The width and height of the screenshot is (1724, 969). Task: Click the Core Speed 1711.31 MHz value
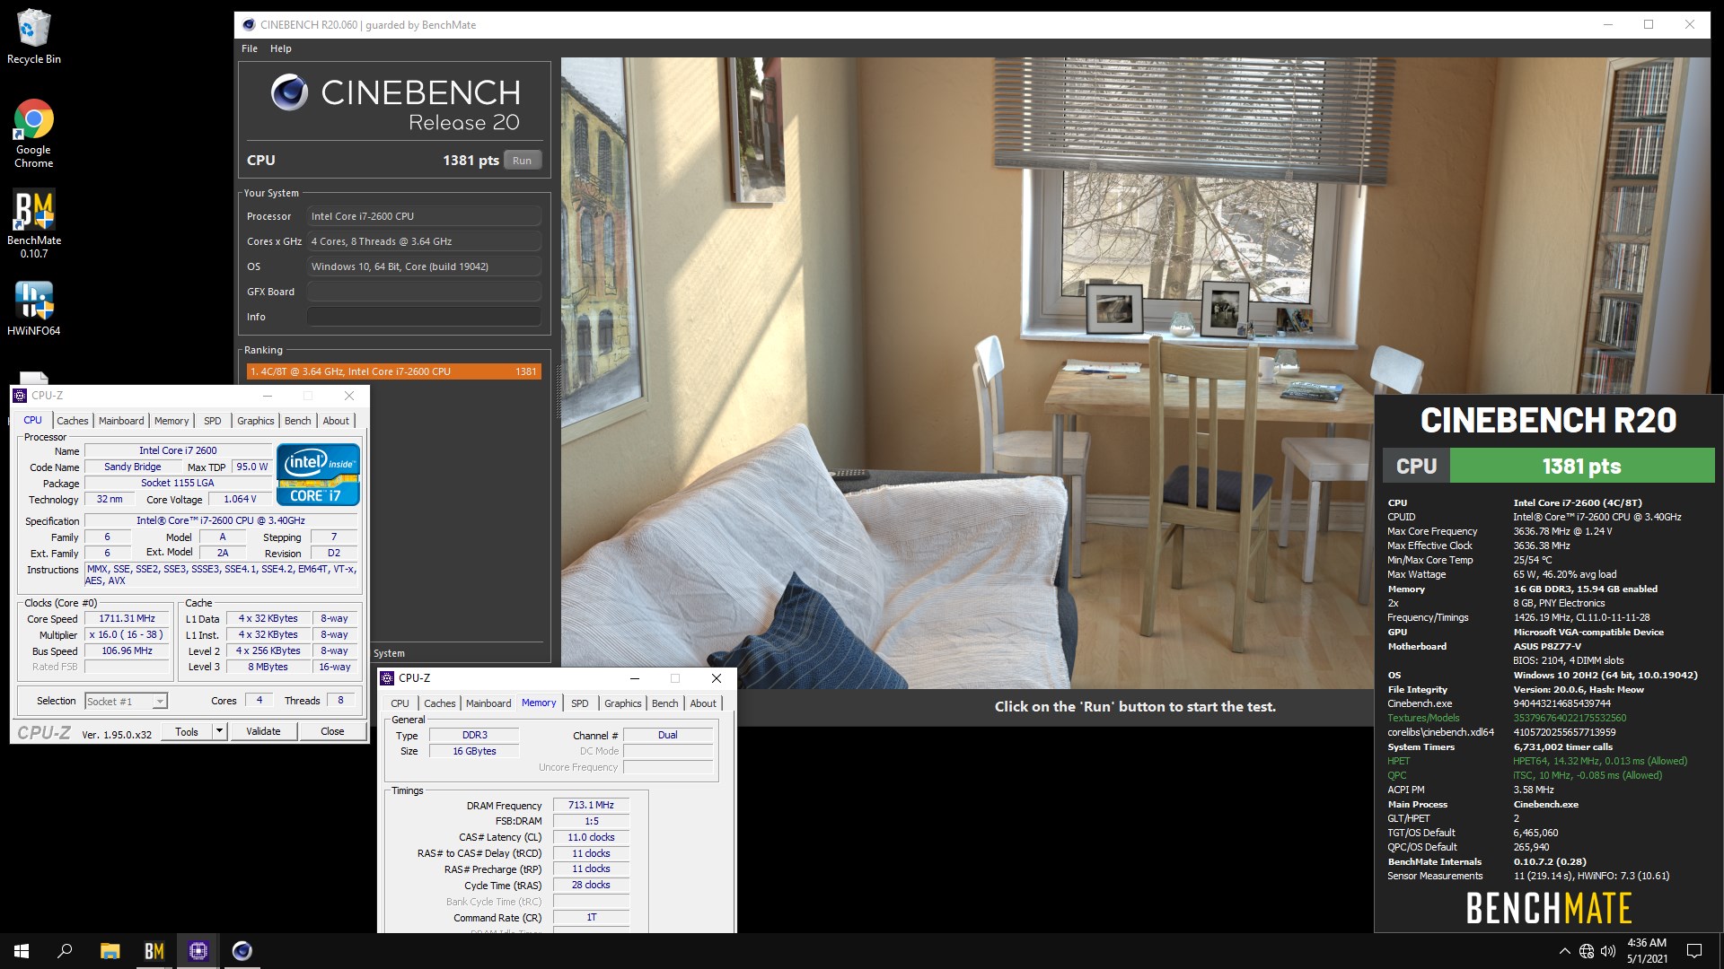[x=127, y=618]
